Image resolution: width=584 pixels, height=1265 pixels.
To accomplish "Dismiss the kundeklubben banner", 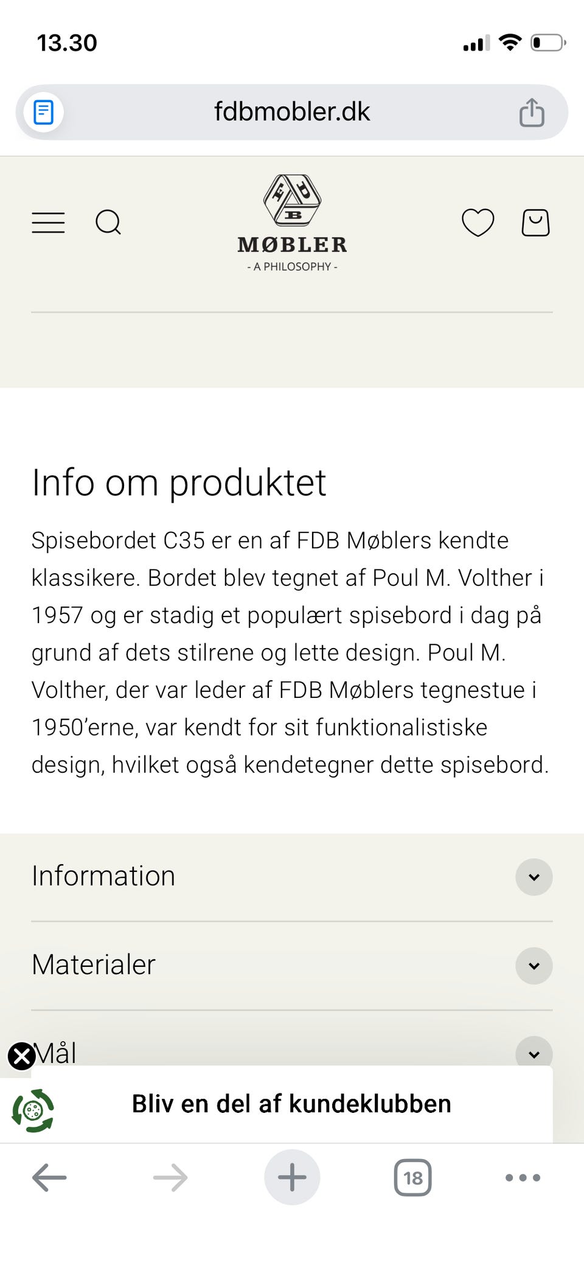I will [22, 1051].
